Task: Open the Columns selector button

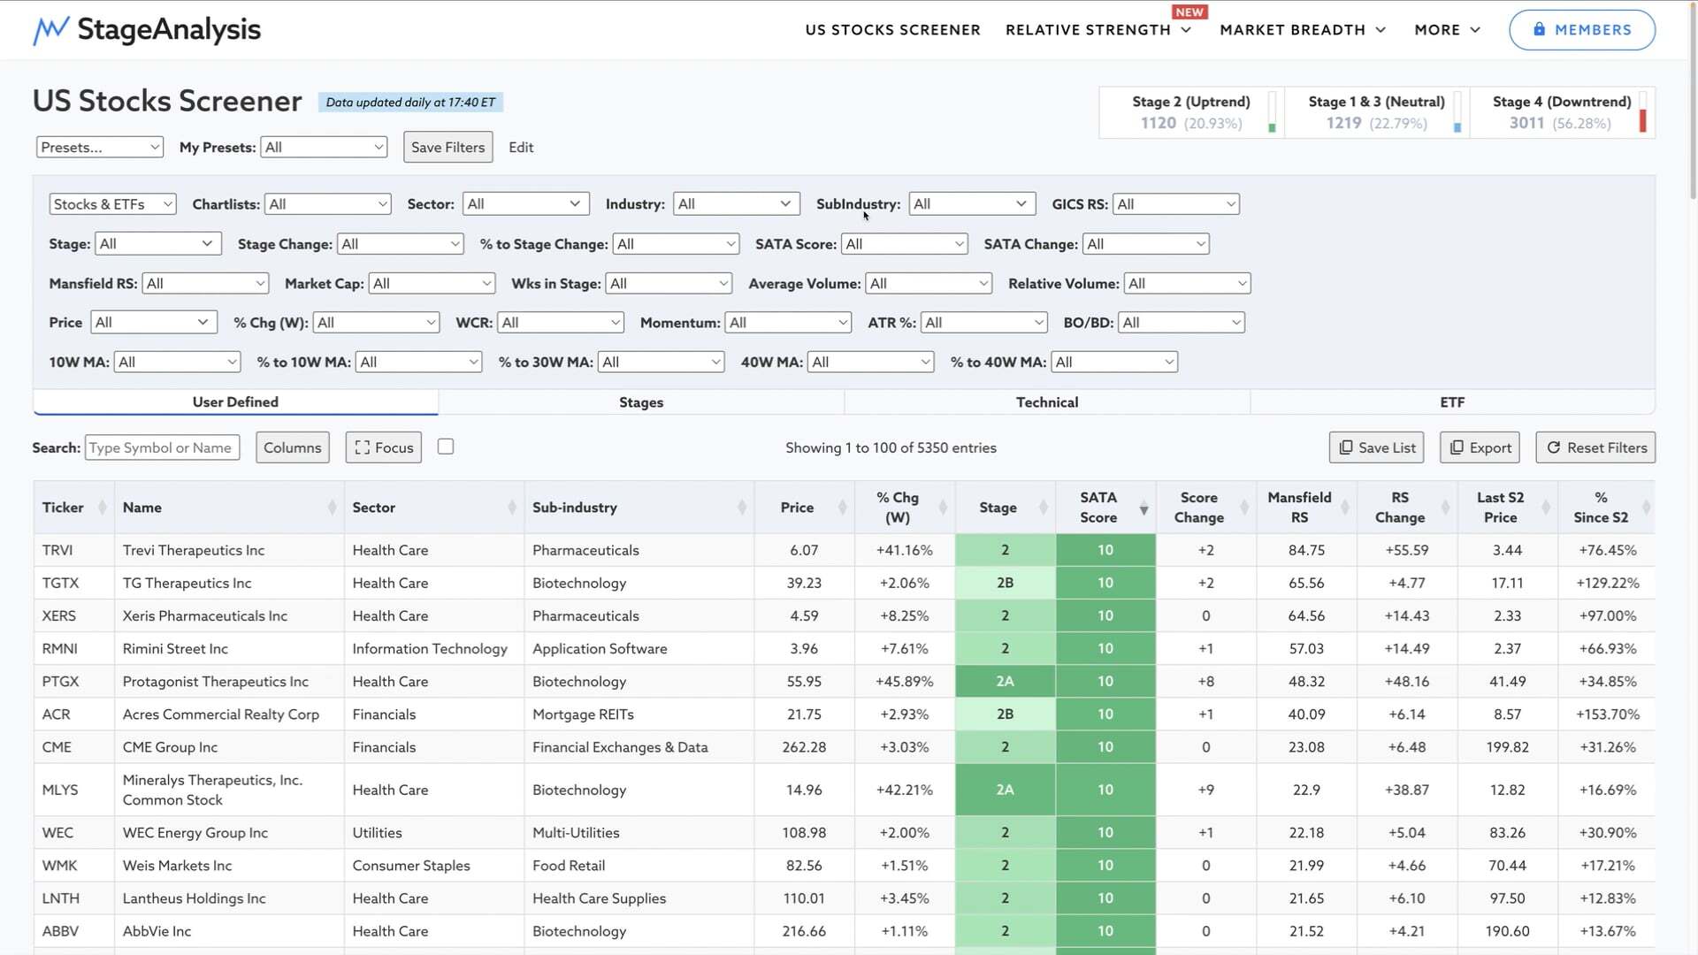Action: coord(292,447)
